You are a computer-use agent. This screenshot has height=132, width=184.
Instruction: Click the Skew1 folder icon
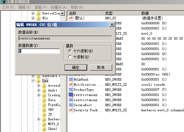coord(44,129)
